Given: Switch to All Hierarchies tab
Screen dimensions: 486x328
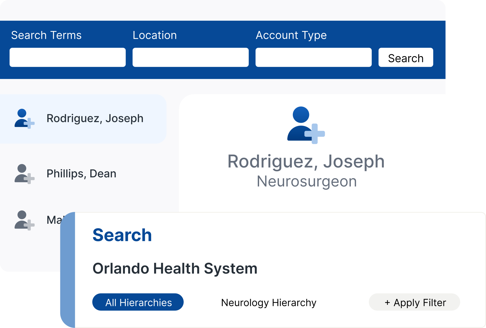Looking at the screenshot, I should 138,302.
